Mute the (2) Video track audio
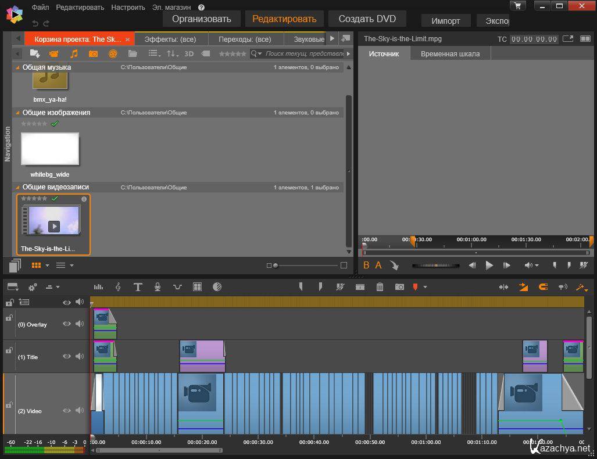This screenshot has width=597, height=459. 80,411
